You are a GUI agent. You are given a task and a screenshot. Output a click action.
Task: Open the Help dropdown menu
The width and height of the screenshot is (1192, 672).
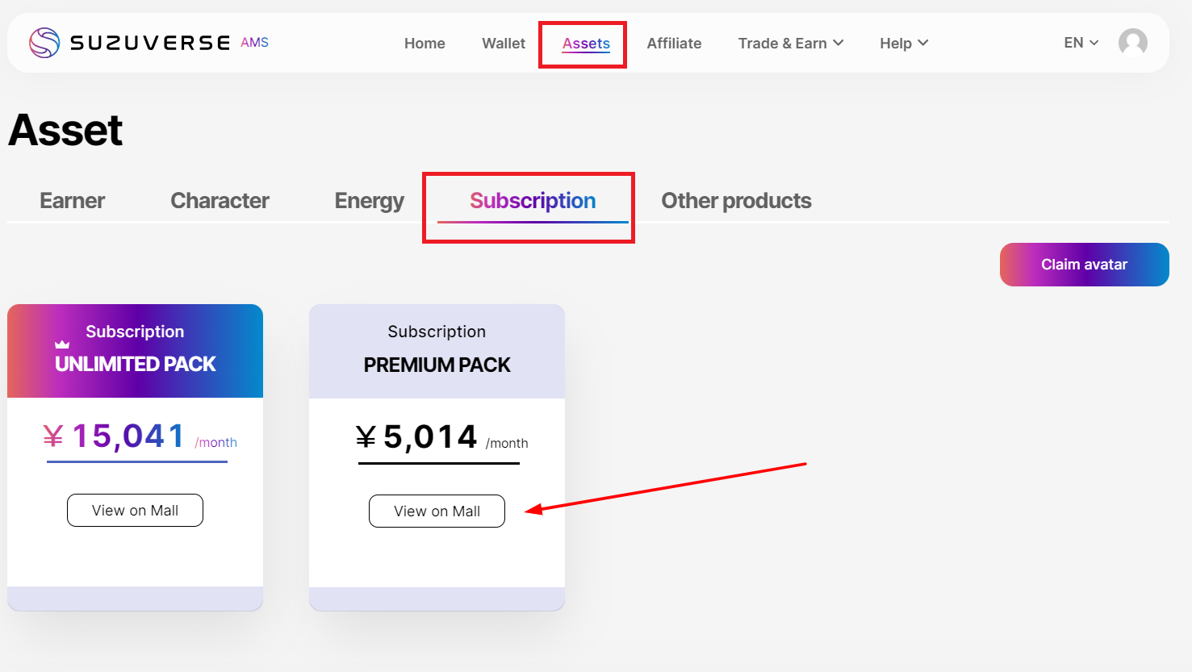pyautogui.click(x=904, y=44)
